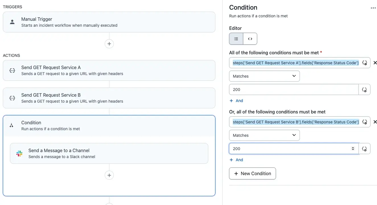
Task: Add a step inside the Condition block
Action: point(109,175)
